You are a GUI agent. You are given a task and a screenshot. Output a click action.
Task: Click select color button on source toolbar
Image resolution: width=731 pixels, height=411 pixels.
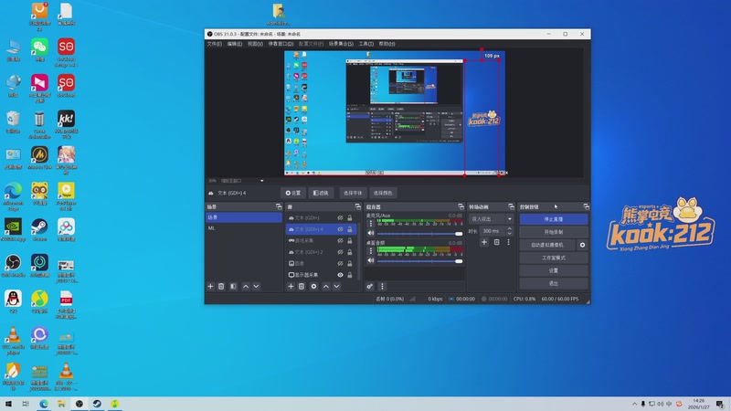(x=383, y=193)
